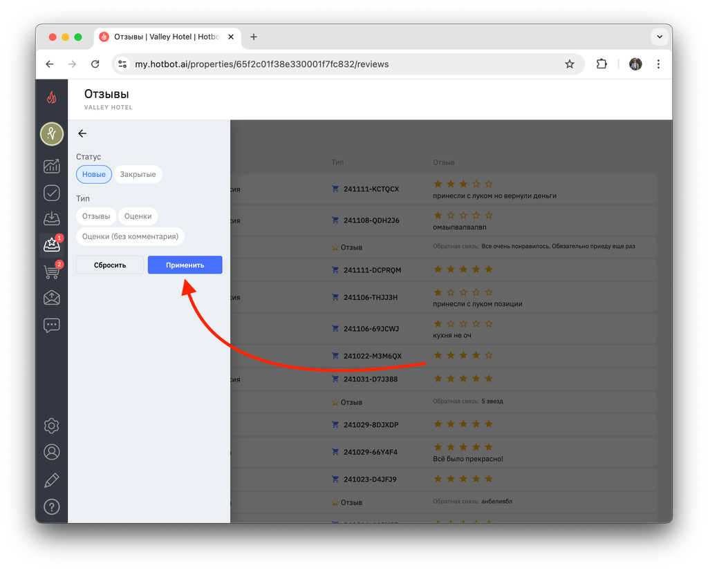
Task: Select the Отзывы | Valley Hotel tab
Action: (x=167, y=37)
